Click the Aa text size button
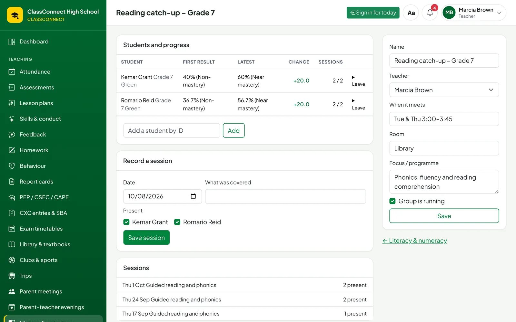The height and width of the screenshot is (322, 516). coord(411,13)
